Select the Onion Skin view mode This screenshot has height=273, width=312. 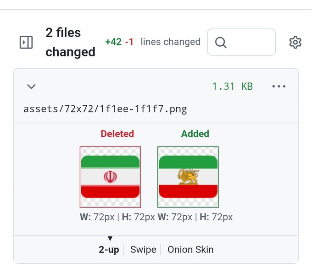[190, 250]
